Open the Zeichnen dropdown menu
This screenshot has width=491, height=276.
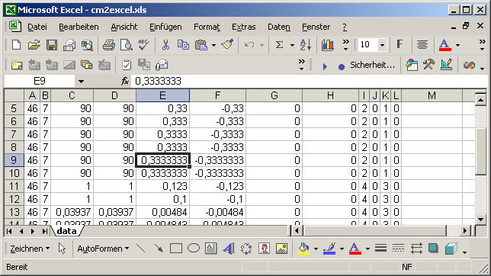click(30, 249)
